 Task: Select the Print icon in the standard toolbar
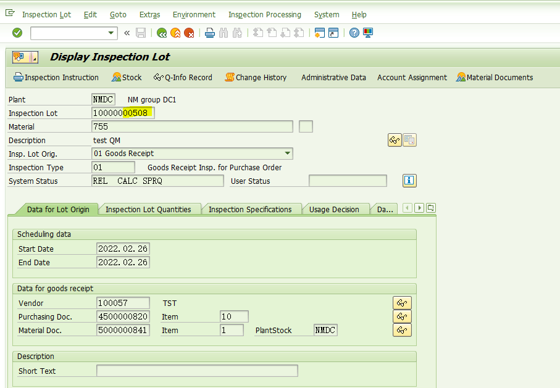click(x=210, y=33)
